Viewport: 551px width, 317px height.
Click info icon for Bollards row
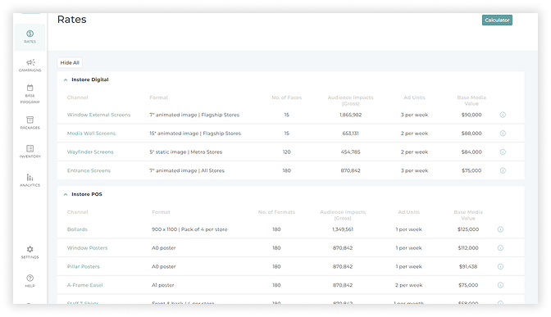(x=500, y=229)
